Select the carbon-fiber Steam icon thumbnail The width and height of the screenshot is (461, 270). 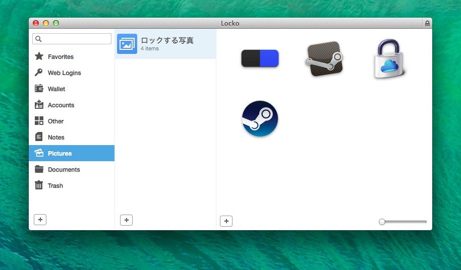pos(325,59)
